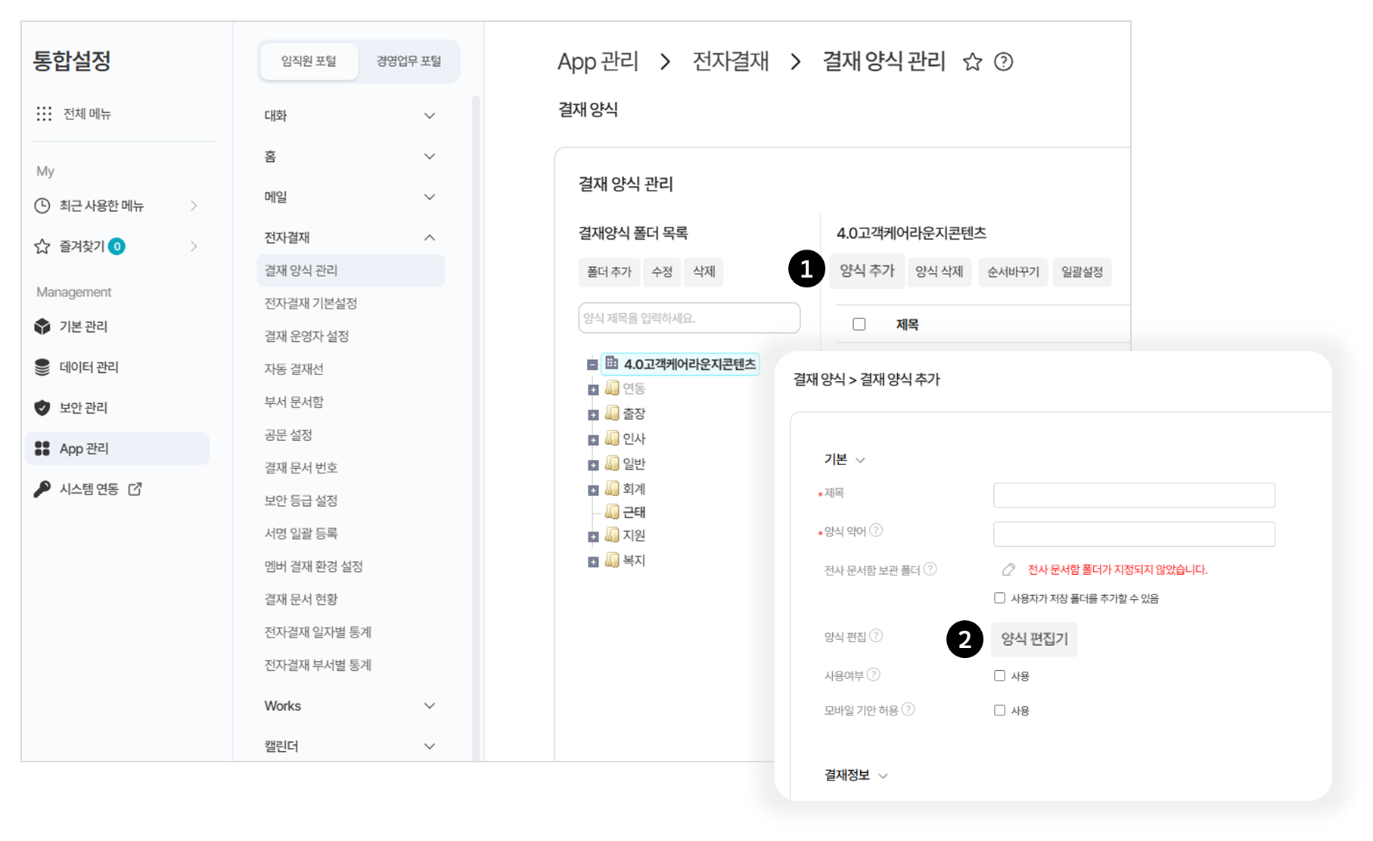Open the help question mark icon in breadcrumb

(x=1003, y=62)
